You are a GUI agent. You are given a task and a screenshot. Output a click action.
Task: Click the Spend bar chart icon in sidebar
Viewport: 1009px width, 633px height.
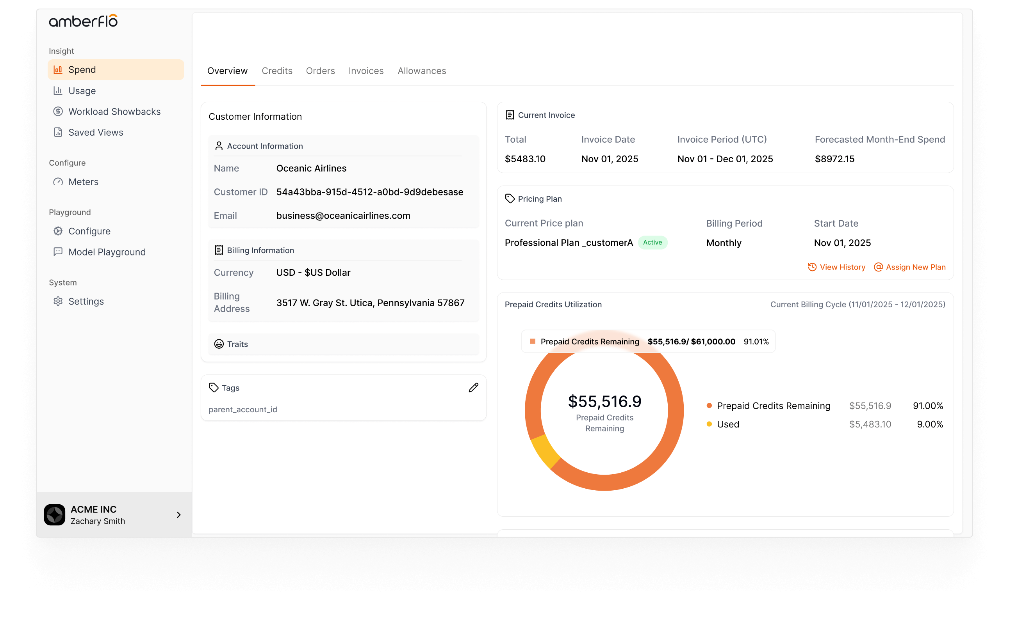[x=58, y=69]
